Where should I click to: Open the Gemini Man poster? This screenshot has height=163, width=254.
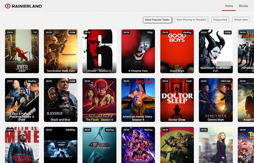click(216, 100)
